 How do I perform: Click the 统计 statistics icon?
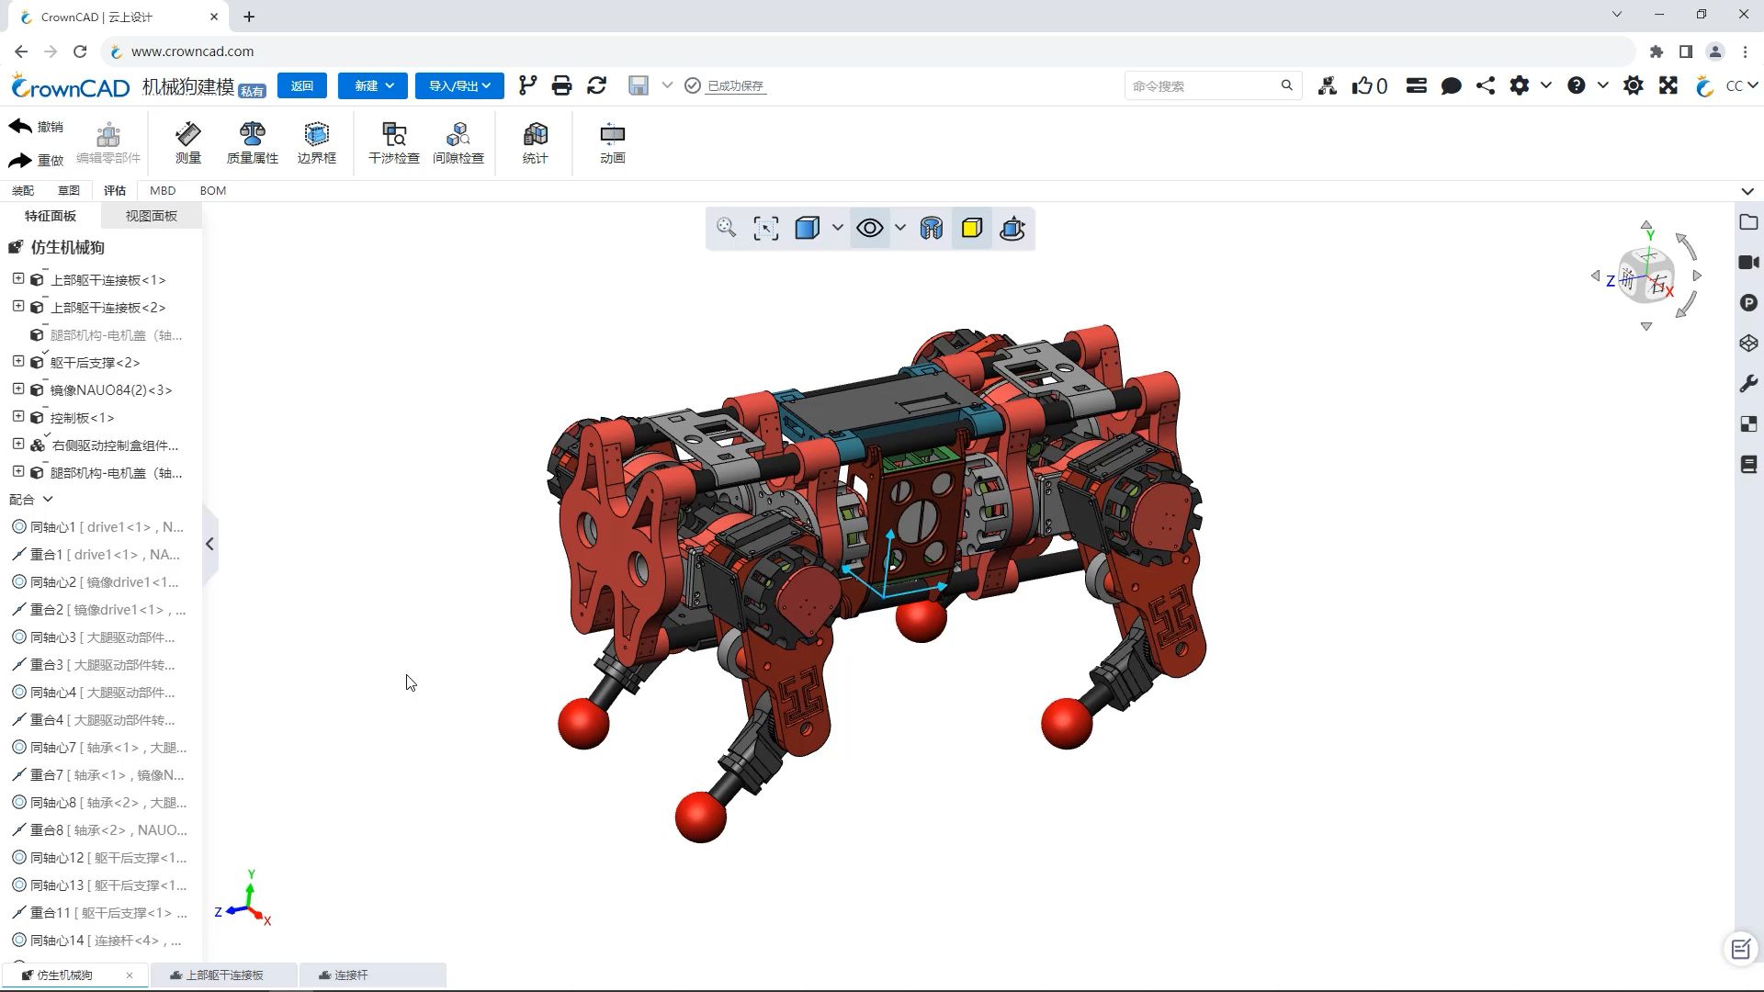coord(535,142)
